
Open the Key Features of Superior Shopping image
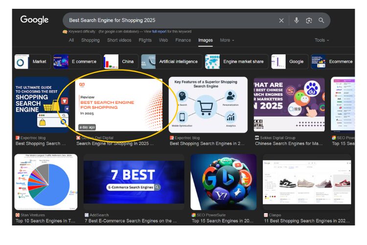(208, 105)
